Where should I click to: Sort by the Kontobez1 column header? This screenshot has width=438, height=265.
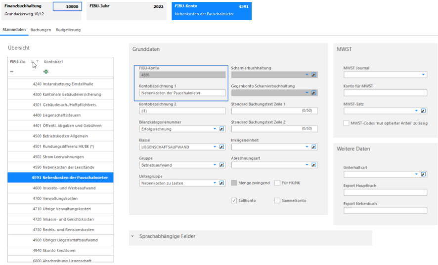click(x=53, y=62)
